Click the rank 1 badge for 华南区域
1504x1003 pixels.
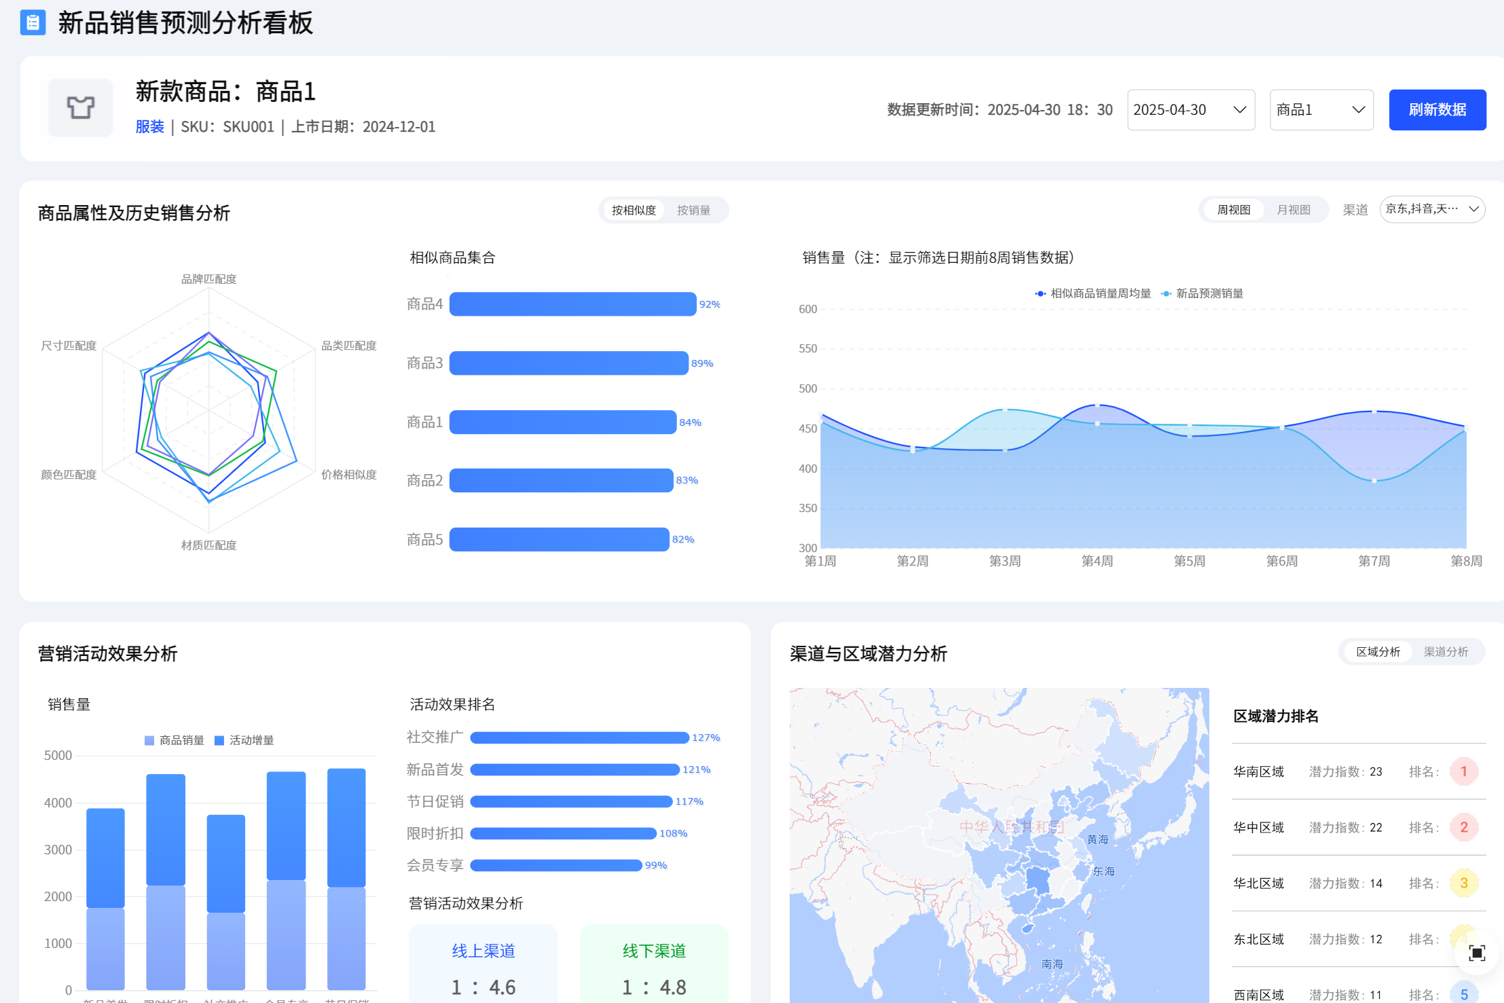(x=1463, y=771)
